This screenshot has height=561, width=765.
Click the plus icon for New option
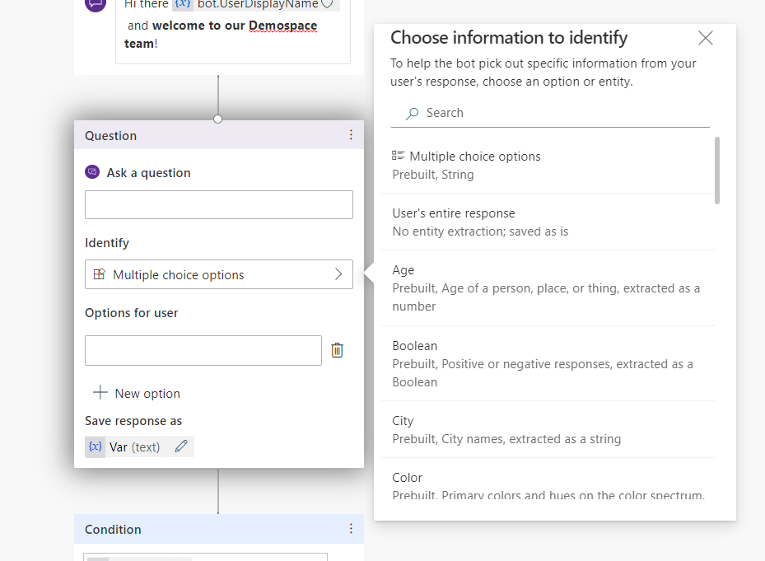(100, 393)
